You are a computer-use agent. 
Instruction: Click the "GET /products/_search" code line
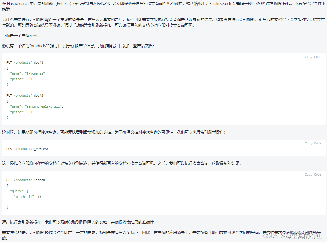[x=26, y=180]
